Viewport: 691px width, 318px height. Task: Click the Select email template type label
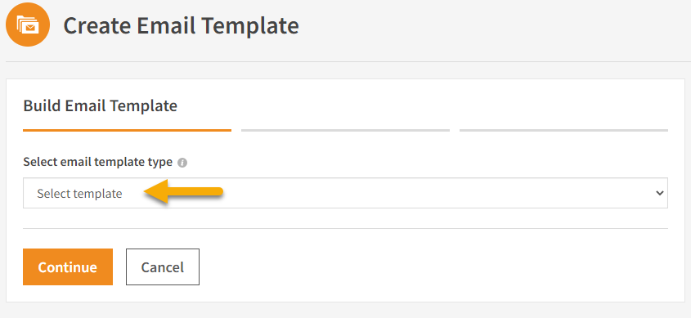(x=98, y=162)
